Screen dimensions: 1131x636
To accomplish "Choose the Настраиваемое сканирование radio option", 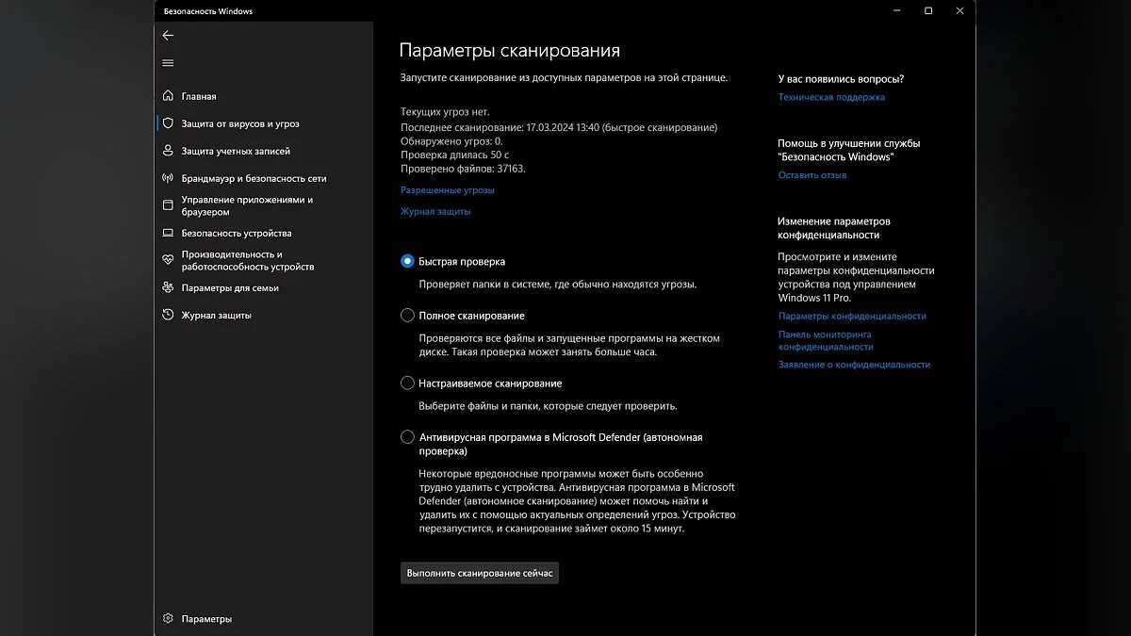I will [x=407, y=383].
